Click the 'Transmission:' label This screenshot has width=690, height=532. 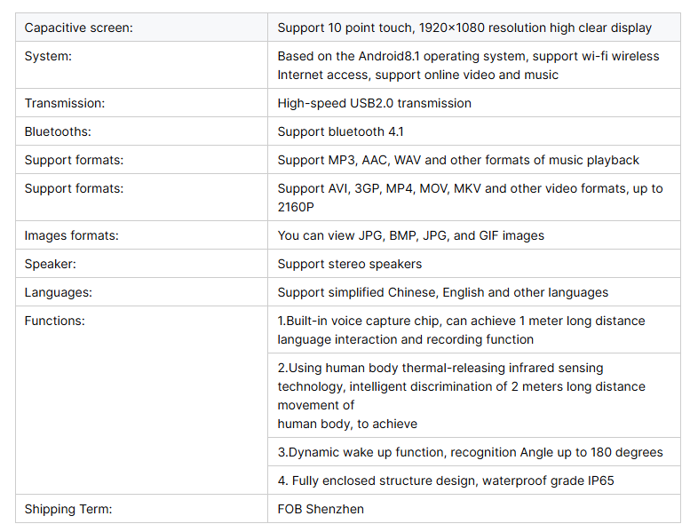pyautogui.click(x=65, y=103)
